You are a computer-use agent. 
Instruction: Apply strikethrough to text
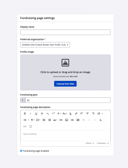(x=42, y=113)
